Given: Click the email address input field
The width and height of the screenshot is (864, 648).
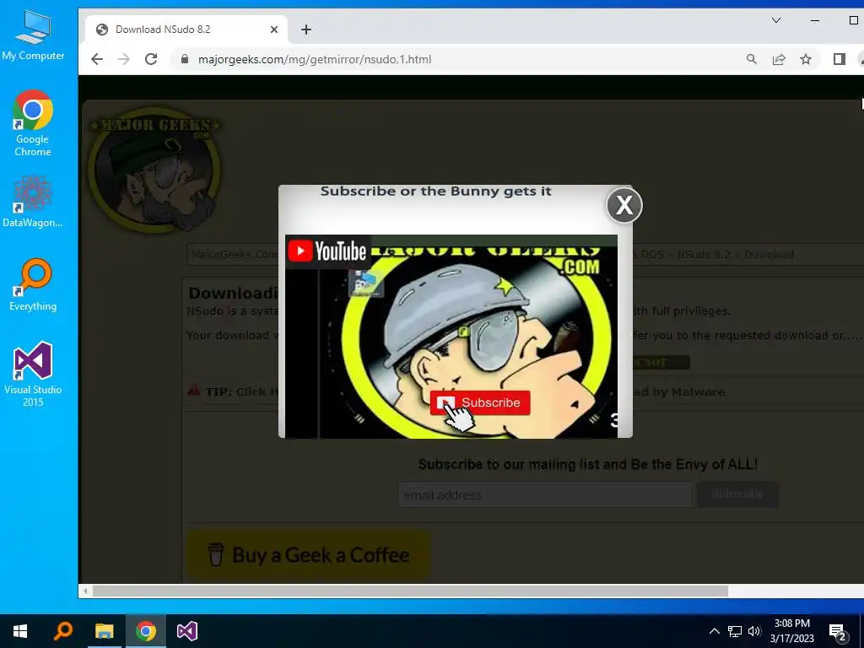Looking at the screenshot, I should coord(544,494).
